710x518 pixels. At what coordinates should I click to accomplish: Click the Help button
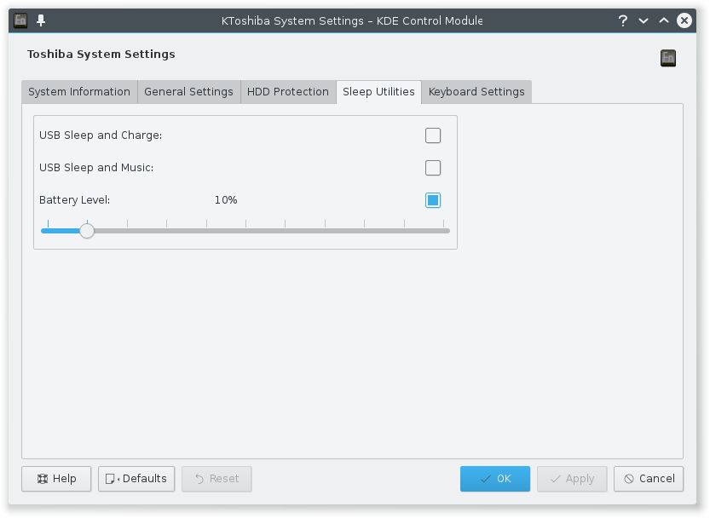click(56, 479)
